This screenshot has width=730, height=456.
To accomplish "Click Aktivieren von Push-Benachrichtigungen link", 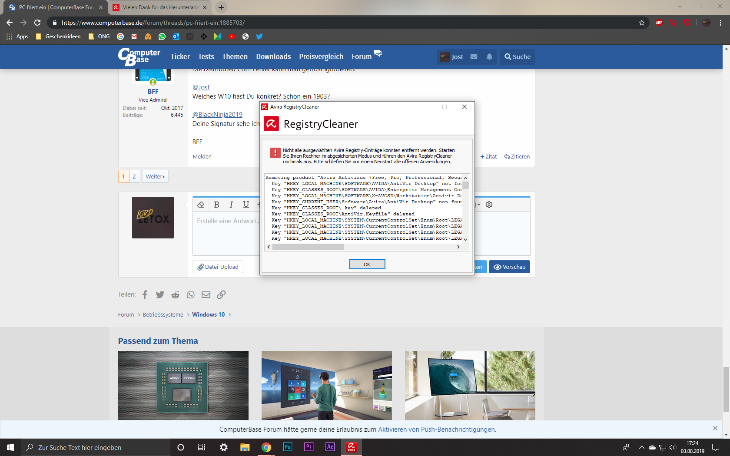I will [x=436, y=429].
